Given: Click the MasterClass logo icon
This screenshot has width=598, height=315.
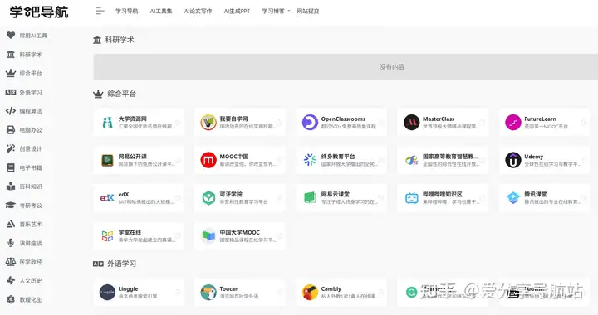Looking at the screenshot, I should click(x=411, y=122).
